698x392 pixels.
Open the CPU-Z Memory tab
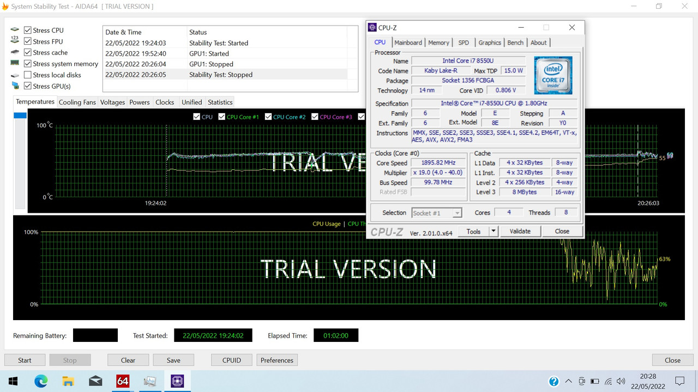click(438, 42)
